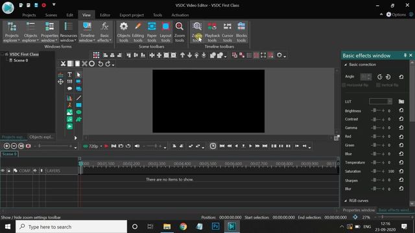
Task: Show the Layout tools scene toolbar
Action: pyautogui.click(x=166, y=32)
